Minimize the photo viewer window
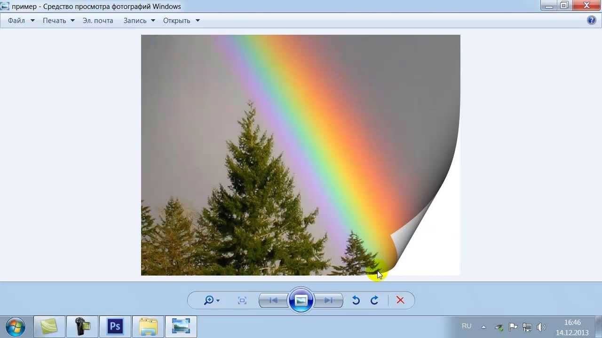Image resolution: width=602 pixels, height=338 pixels. click(x=548, y=5)
